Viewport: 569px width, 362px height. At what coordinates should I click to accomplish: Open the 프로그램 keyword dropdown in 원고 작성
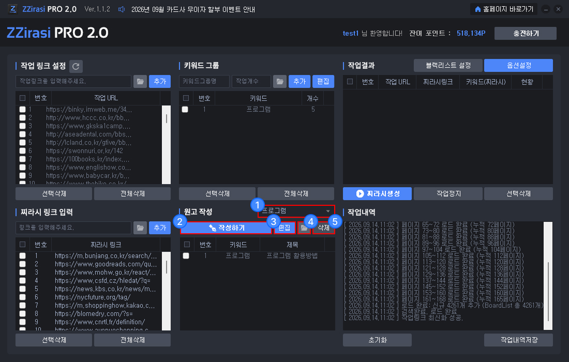click(296, 211)
